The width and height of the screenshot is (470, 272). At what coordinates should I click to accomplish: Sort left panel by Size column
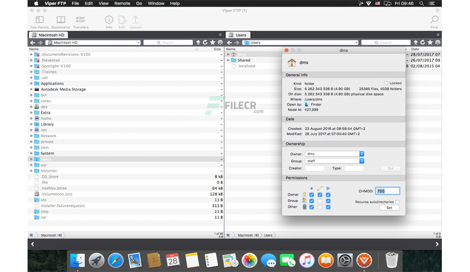click(218, 49)
